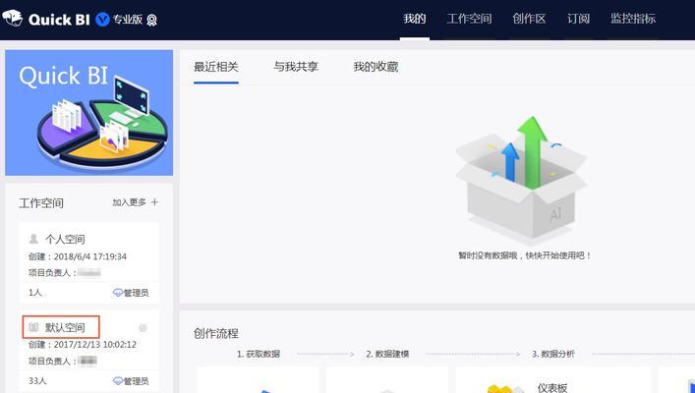Viewport: 695px width, 393px height.
Task: Click the blue V verification badge
Action: coord(102,20)
